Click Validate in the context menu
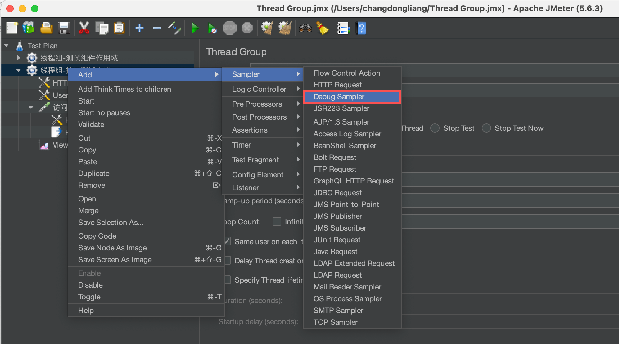The height and width of the screenshot is (344, 619). (x=91, y=125)
